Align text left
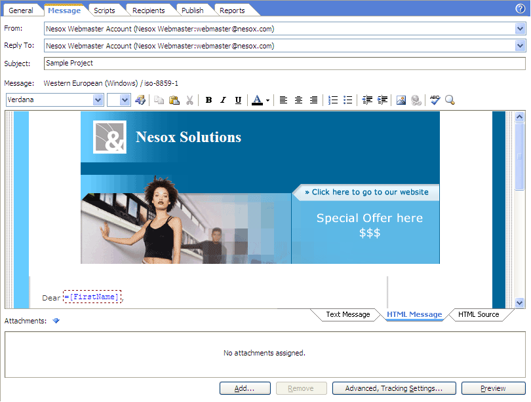Viewport: 531px width, 402px height. (x=283, y=100)
